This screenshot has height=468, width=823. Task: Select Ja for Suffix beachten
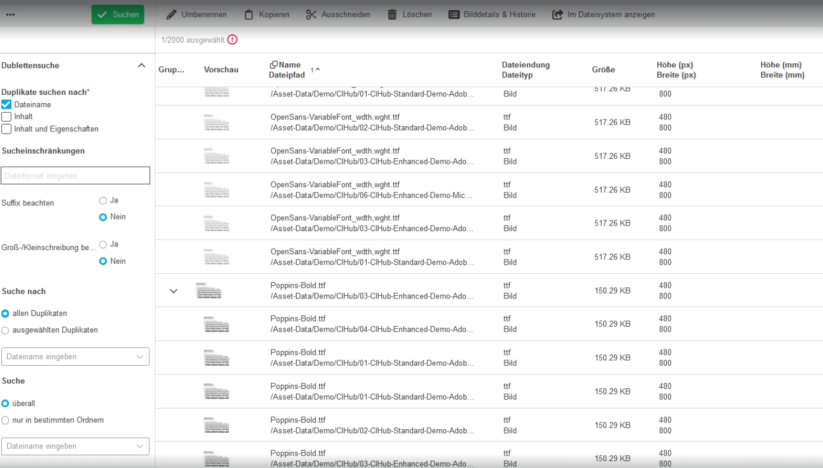point(103,200)
